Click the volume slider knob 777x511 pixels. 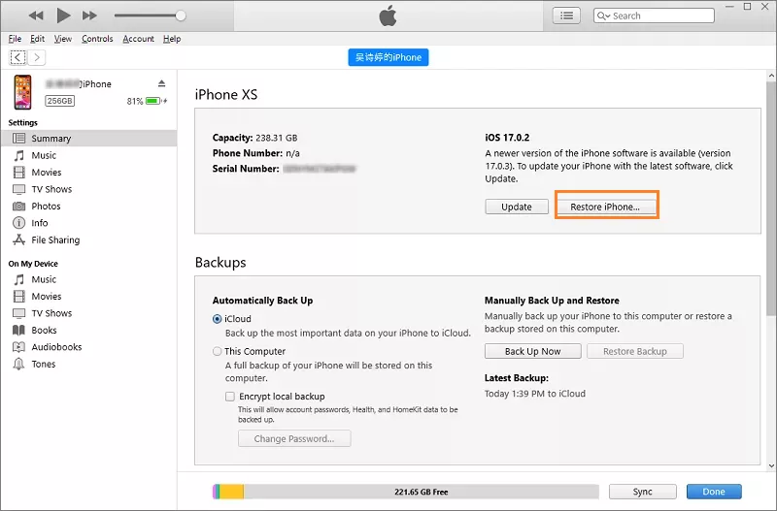click(x=181, y=16)
